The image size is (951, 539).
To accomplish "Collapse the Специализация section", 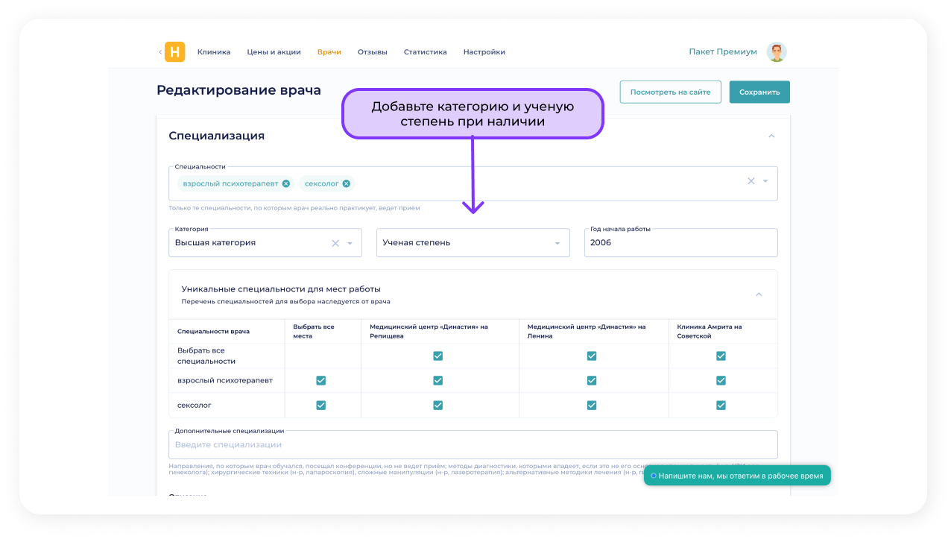I will (771, 136).
